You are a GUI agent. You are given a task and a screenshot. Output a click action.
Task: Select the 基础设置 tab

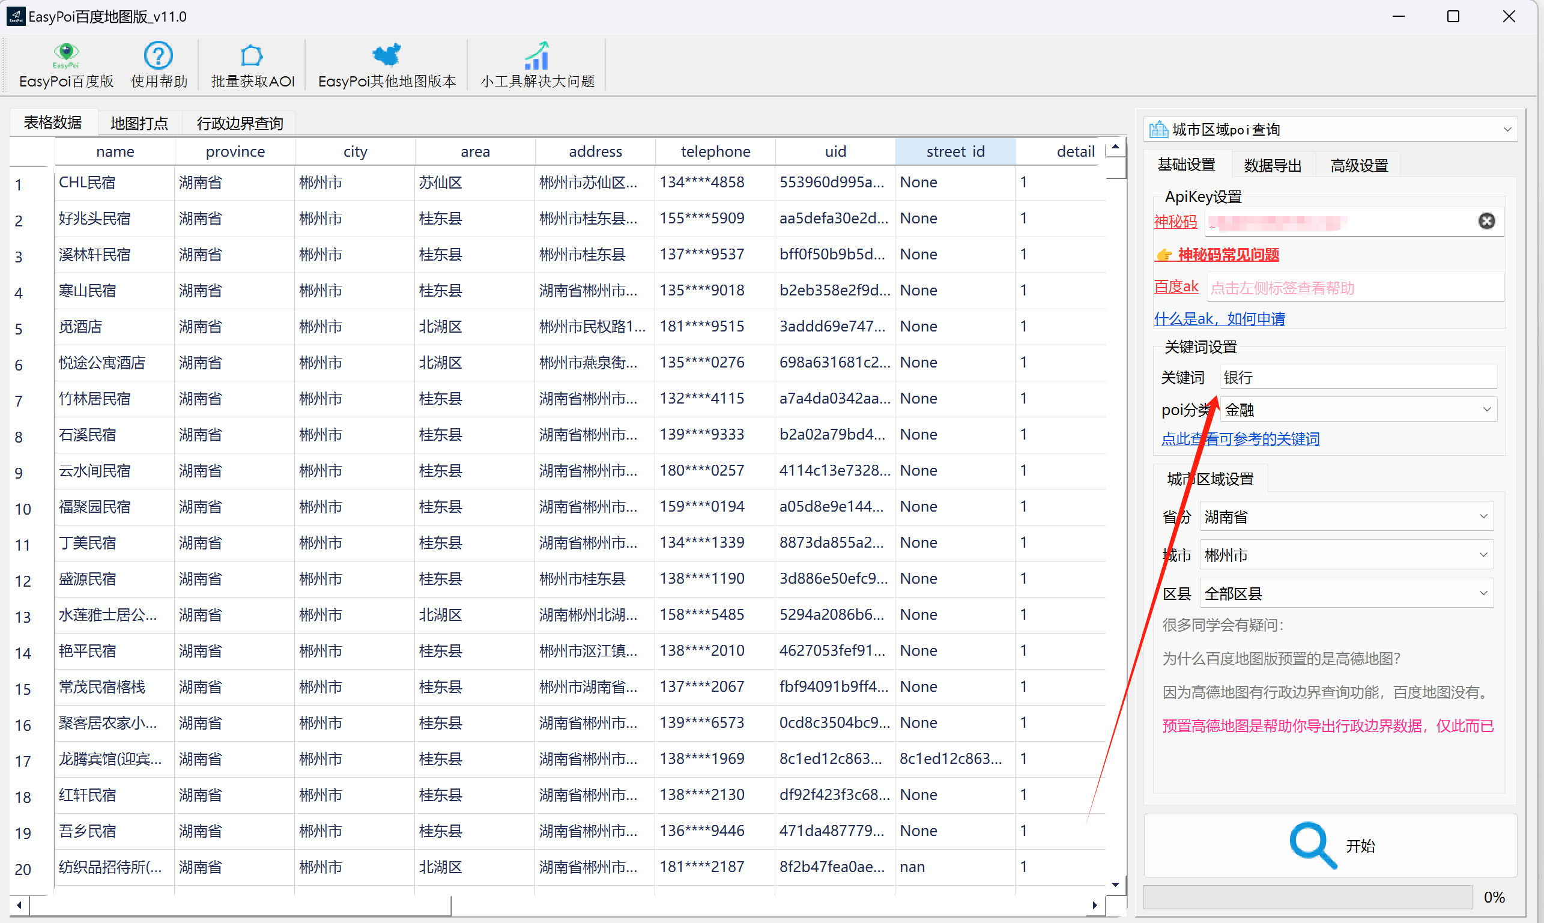pos(1187,165)
